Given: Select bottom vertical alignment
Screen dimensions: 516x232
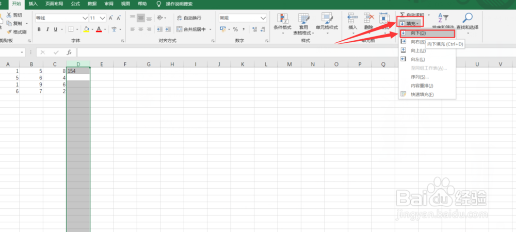Looking at the screenshot, I should pos(149,18).
